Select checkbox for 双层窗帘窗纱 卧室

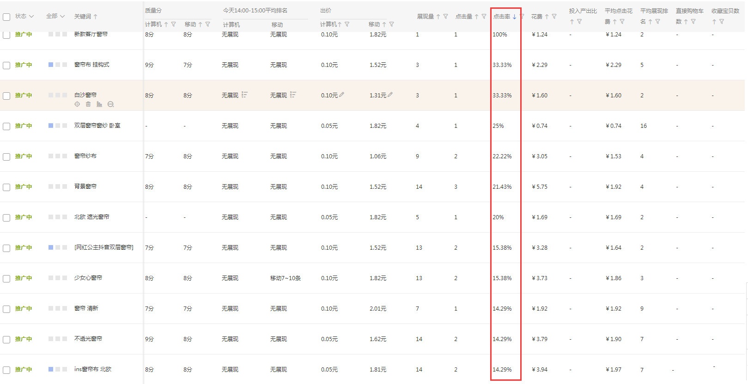[6, 126]
